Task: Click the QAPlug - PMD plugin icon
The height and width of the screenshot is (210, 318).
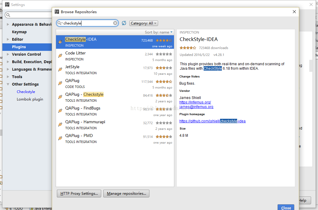Action: point(60,138)
